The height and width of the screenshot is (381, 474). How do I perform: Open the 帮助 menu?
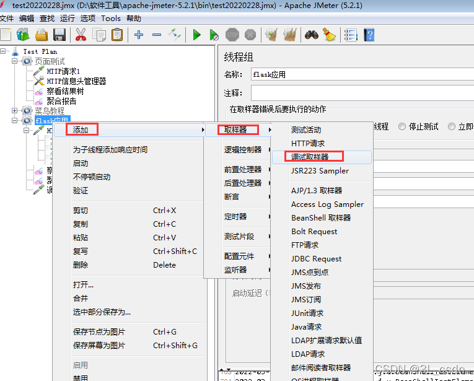point(134,19)
